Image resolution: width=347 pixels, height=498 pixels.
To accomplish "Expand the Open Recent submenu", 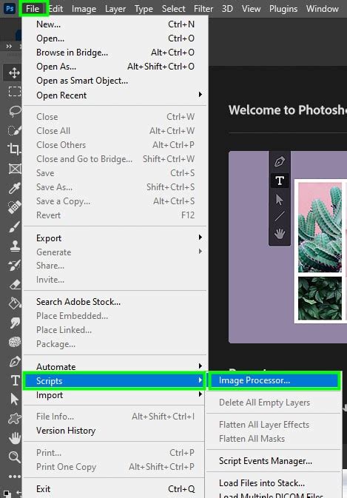I will click(x=115, y=95).
